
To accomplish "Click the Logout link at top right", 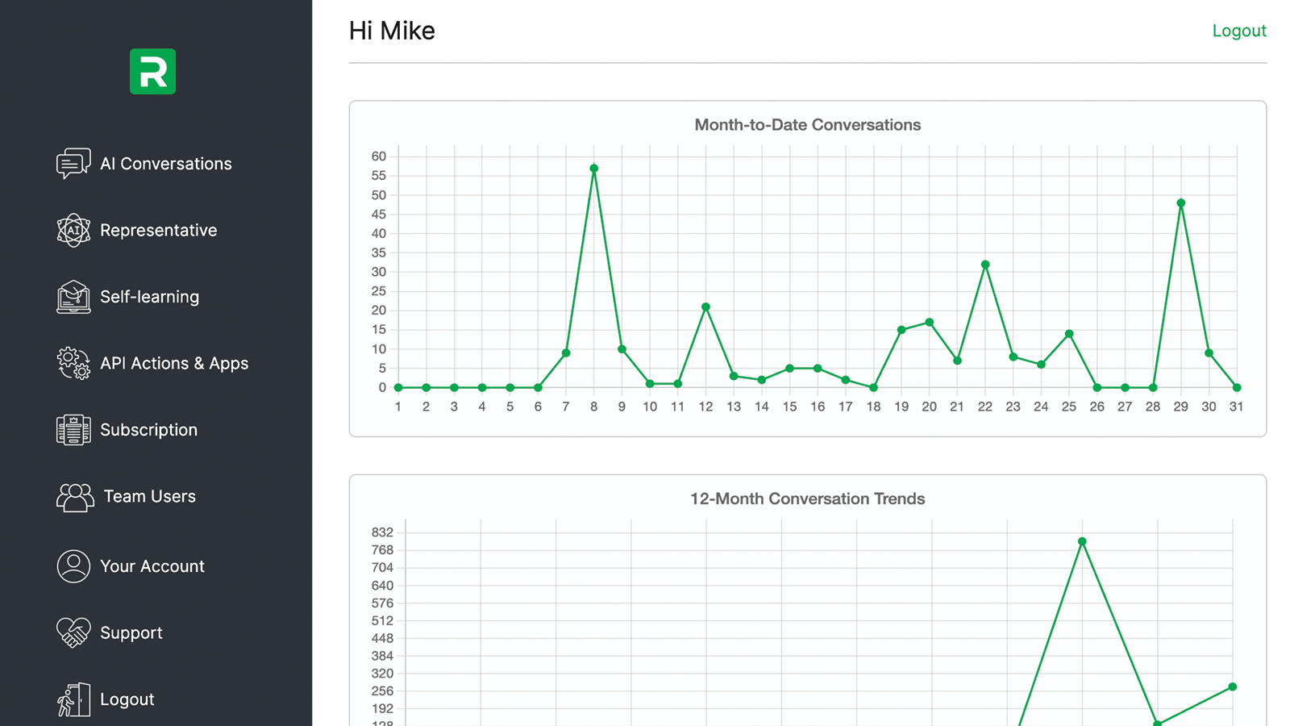I will point(1239,30).
